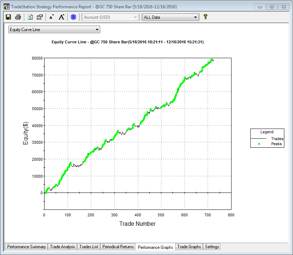This screenshot has width=293, height=255.
Task: Open the Trade Analysis tab
Action: [x=63, y=247]
